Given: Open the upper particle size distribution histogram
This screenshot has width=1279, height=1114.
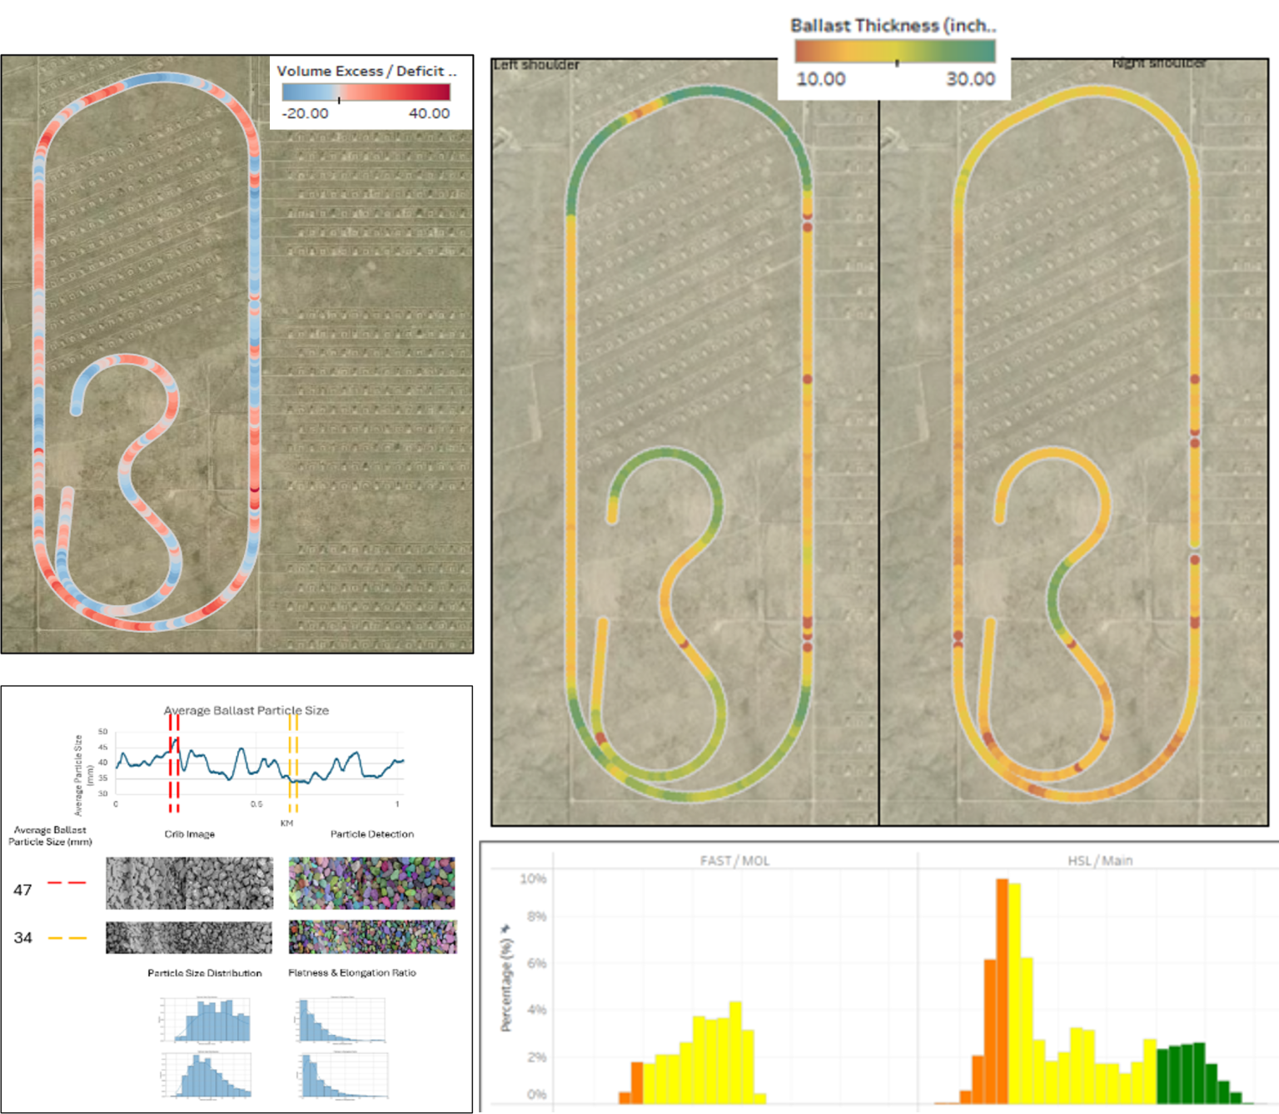Looking at the screenshot, I should (206, 1019).
